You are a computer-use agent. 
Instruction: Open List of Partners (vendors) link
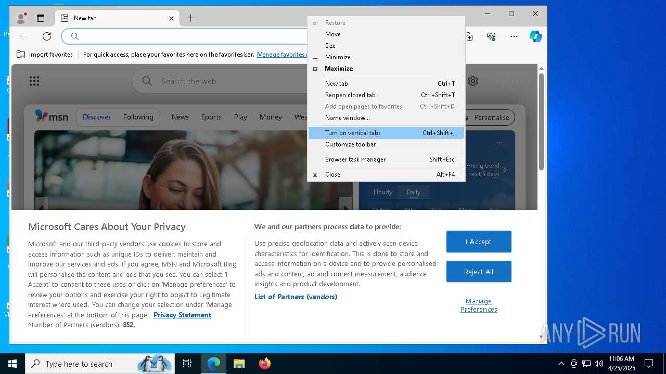[296, 297]
